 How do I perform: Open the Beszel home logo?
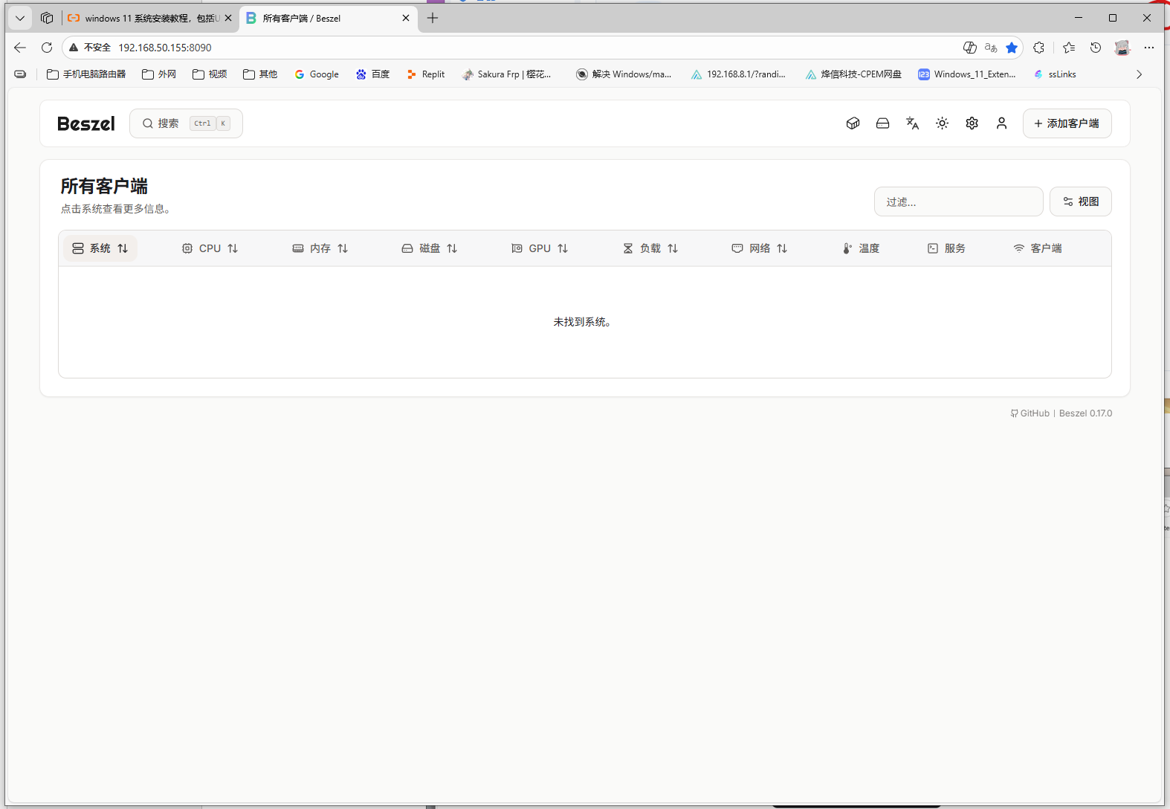click(x=86, y=123)
